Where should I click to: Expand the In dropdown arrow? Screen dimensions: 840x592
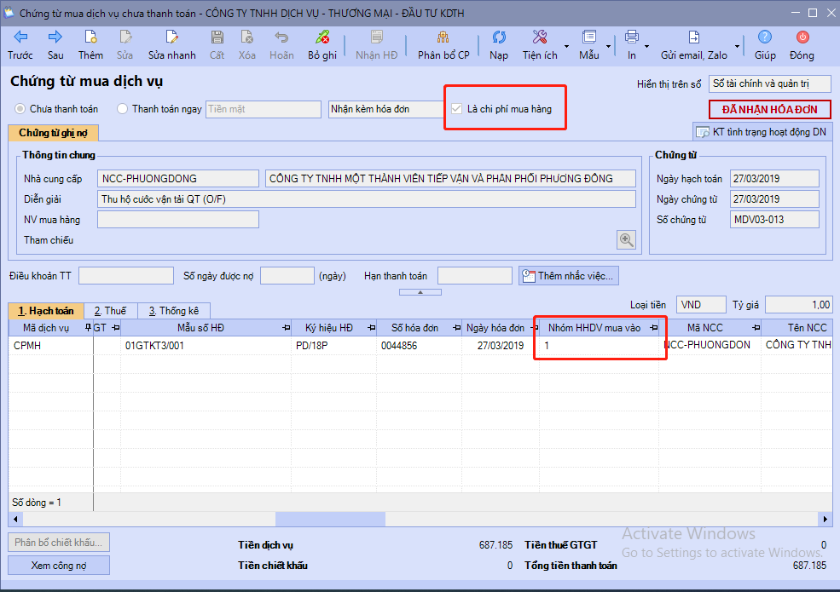point(646,47)
